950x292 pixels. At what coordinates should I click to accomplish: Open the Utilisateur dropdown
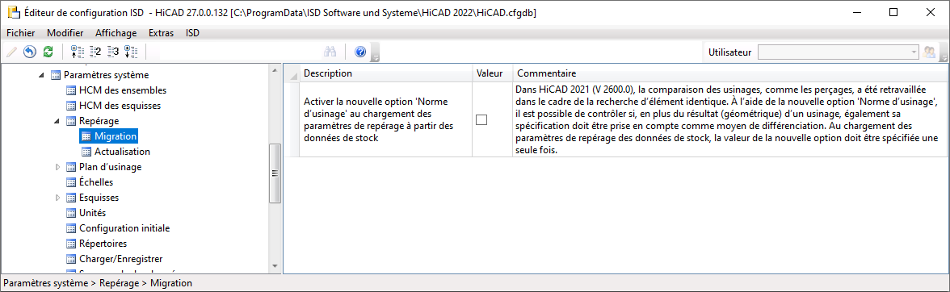pyautogui.click(x=839, y=52)
